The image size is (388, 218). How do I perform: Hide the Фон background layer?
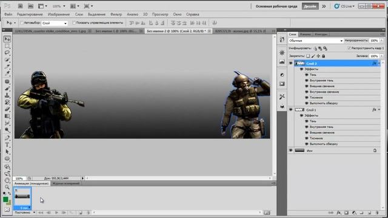coord(291,150)
